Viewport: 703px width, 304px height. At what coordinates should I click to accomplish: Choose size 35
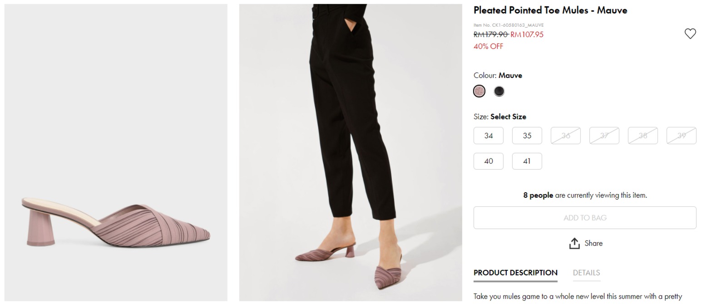click(x=527, y=136)
